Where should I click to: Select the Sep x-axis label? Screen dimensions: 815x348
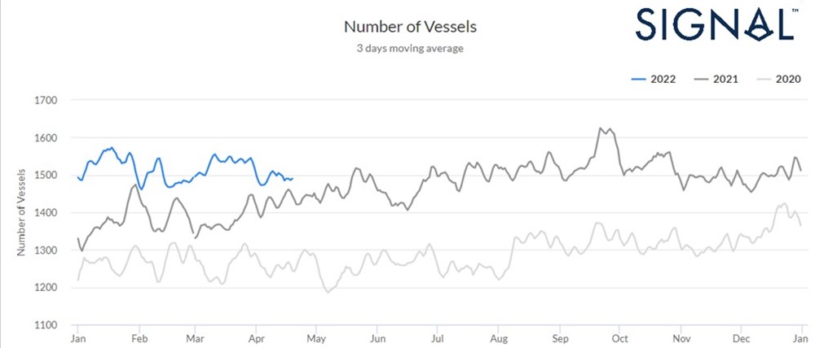point(559,337)
